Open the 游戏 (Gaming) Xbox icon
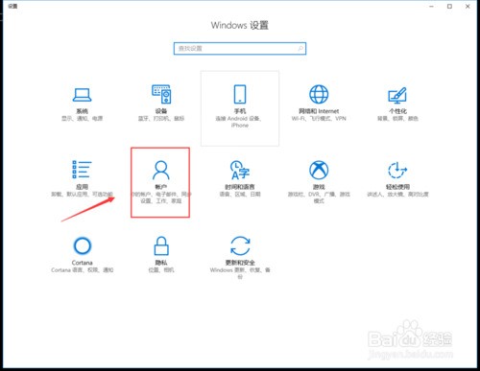 (x=319, y=170)
